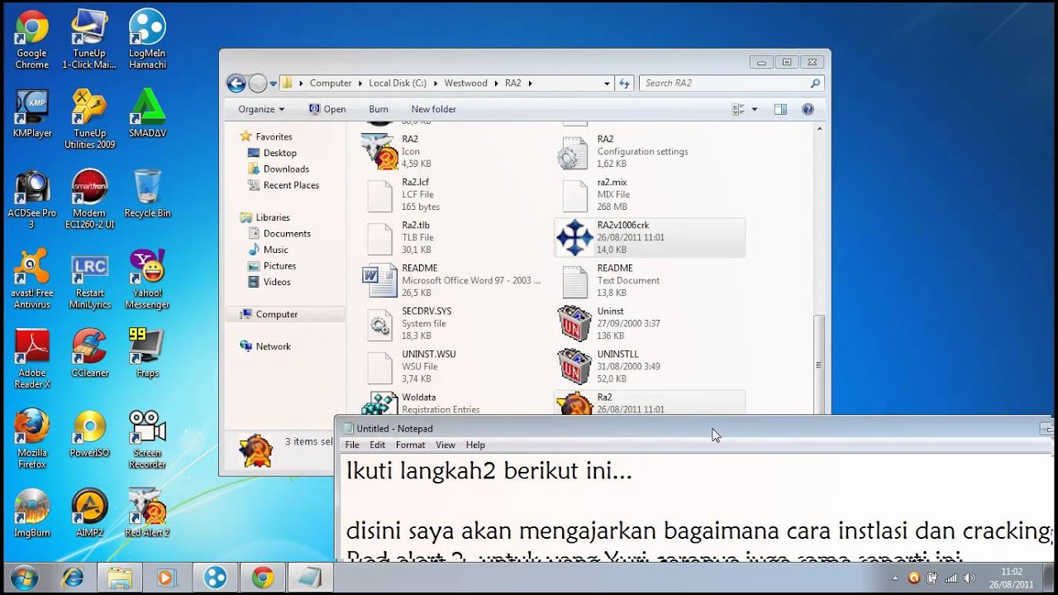
Task: Select RA2 Configuration settings file
Action: click(x=650, y=151)
